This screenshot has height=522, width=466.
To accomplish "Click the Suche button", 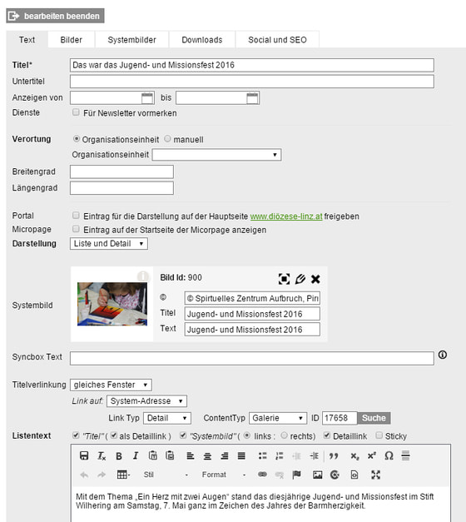I will pos(374,418).
